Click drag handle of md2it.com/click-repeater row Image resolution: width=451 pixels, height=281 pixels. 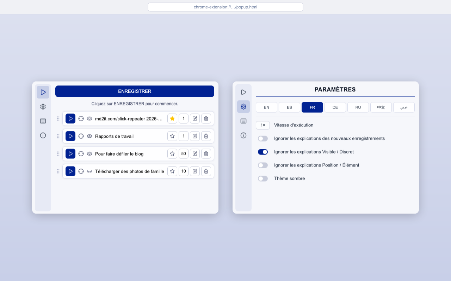58,119
